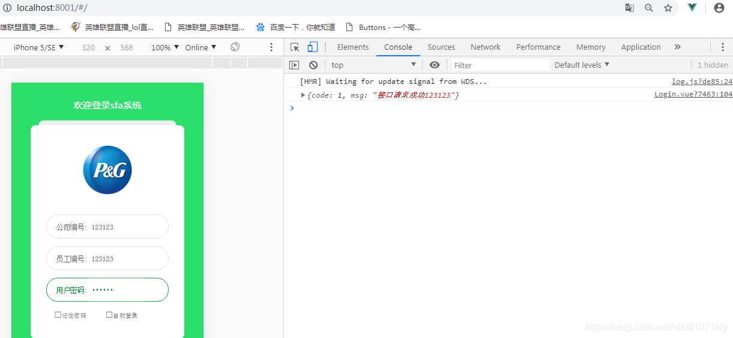
Task: Switch to the Elements tab
Action: [x=353, y=47]
